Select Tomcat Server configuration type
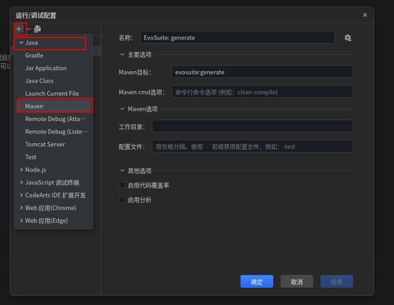This screenshot has height=305, width=394. [53, 144]
